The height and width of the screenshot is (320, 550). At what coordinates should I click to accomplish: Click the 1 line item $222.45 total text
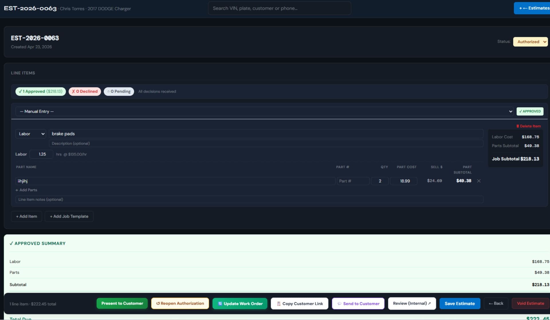33,304
